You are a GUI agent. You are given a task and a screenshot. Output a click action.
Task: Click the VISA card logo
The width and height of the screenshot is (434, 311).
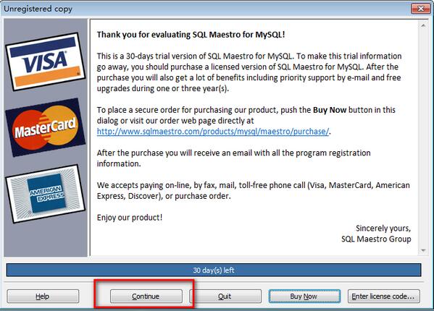click(46, 61)
